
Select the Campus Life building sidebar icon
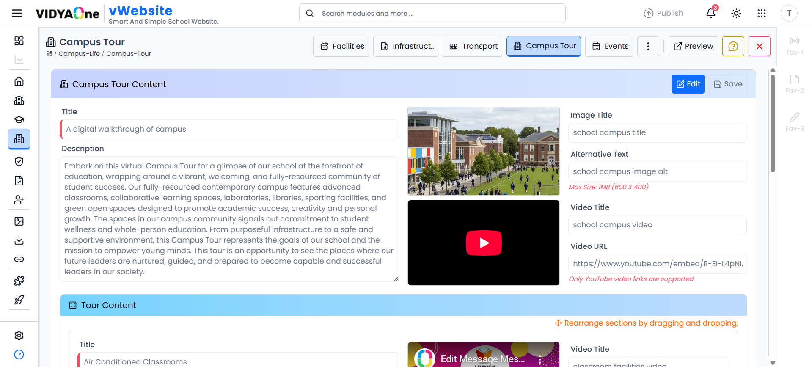point(19,139)
